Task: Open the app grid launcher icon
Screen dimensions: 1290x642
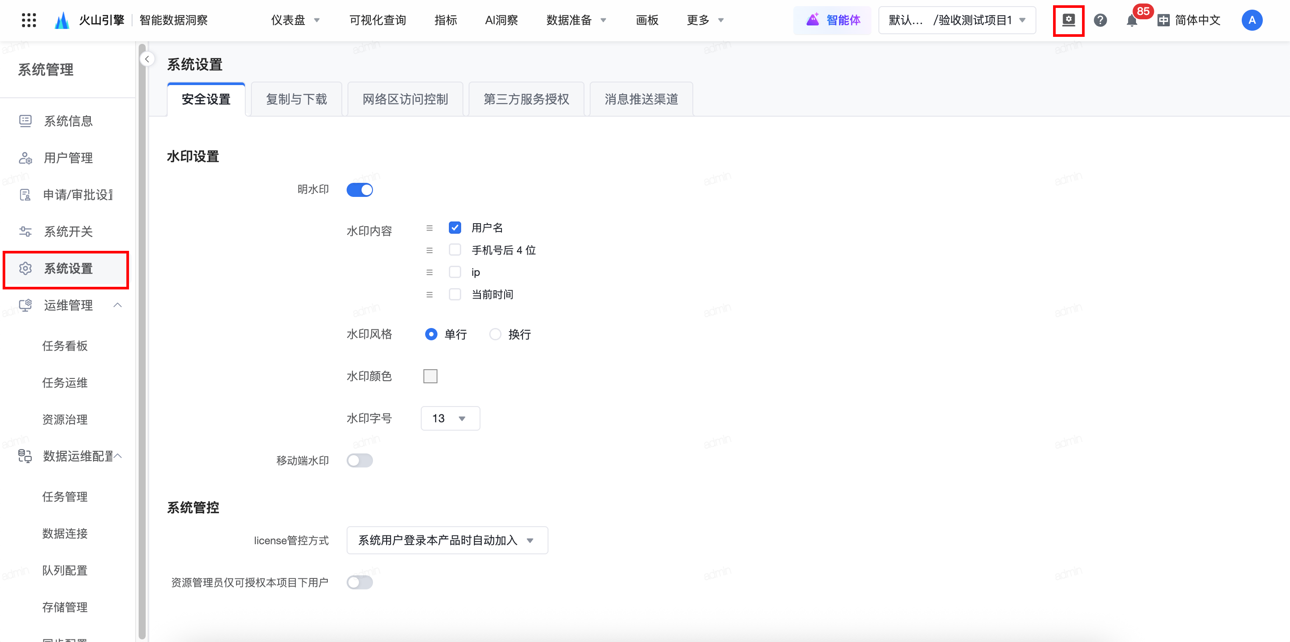Action: [29, 20]
